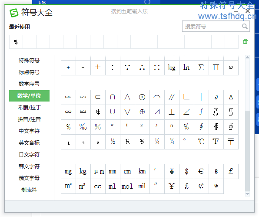
Task: Insert the intersection ∩ symbol
Action: point(113,97)
